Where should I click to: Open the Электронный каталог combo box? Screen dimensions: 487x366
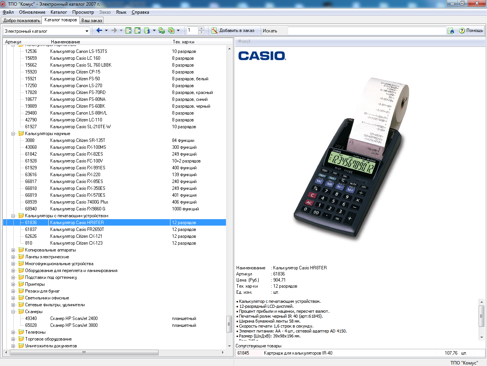[x=46, y=31]
